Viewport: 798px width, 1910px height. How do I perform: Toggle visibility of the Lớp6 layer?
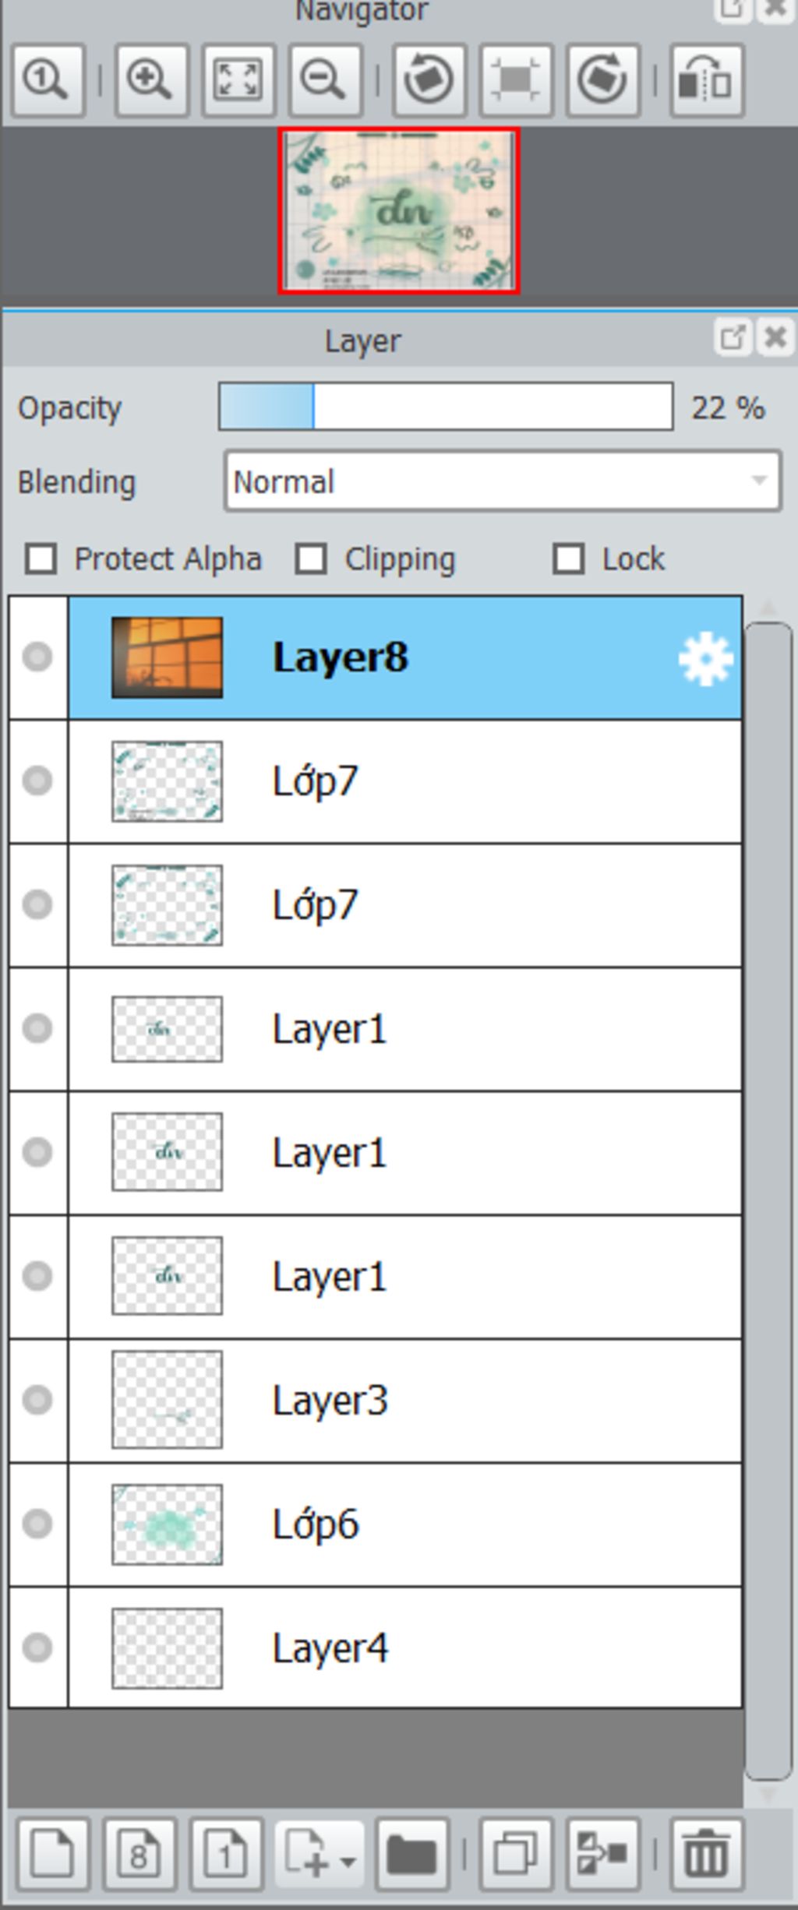tap(37, 1524)
